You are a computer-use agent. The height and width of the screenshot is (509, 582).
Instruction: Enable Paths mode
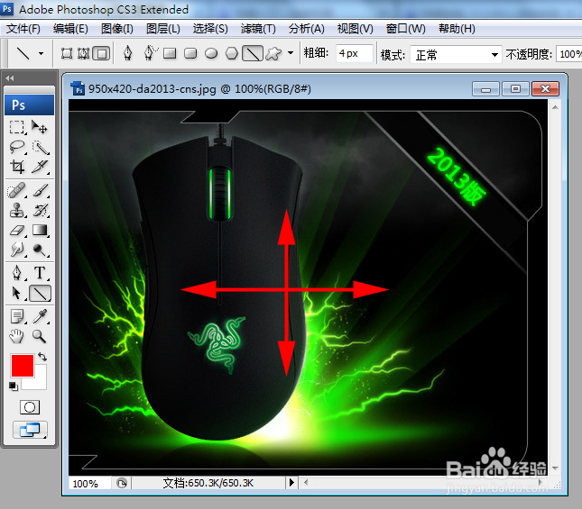(x=84, y=53)
